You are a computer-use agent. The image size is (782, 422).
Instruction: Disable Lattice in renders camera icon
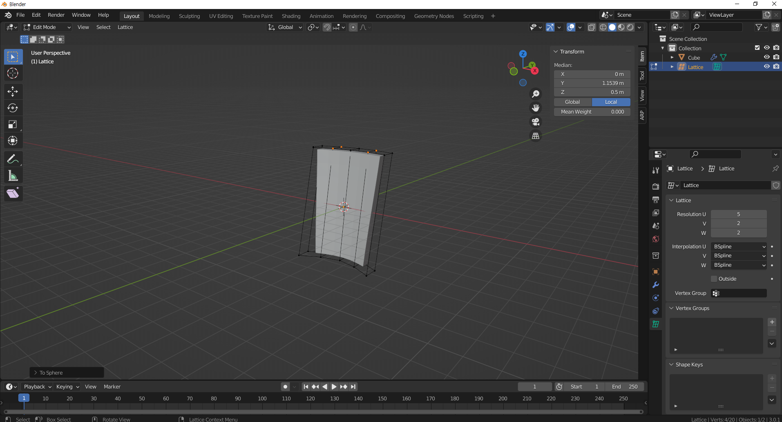coord(776,67)
